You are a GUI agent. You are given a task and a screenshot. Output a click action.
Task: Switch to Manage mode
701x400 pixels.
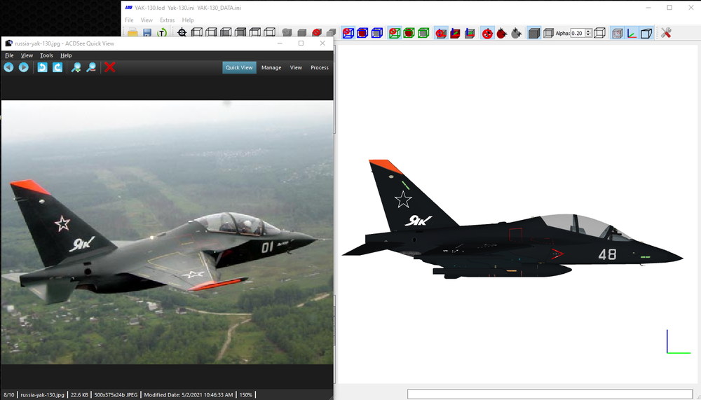tap(271, 67)
